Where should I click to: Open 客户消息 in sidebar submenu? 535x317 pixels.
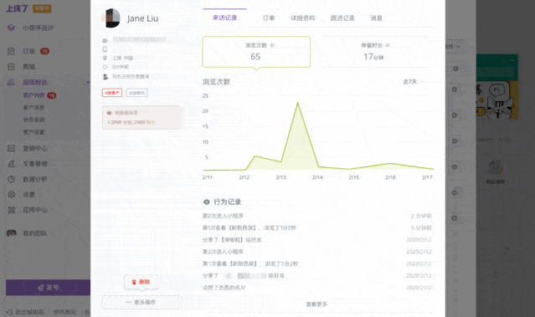(33, 107)
